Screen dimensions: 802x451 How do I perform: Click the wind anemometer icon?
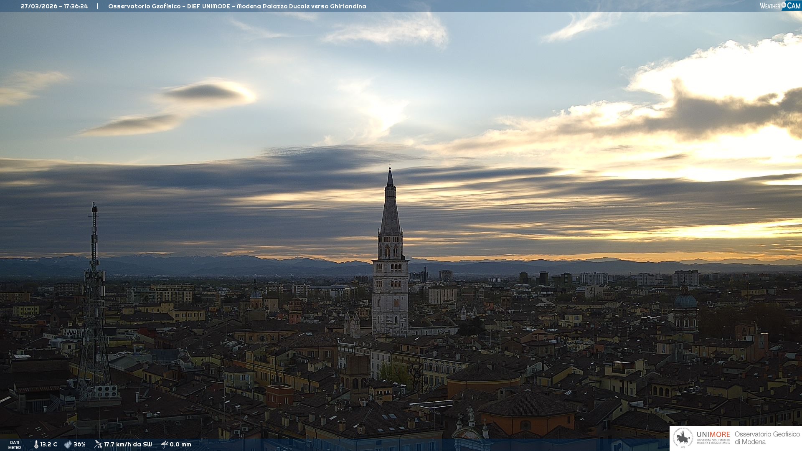pos(98,444)
